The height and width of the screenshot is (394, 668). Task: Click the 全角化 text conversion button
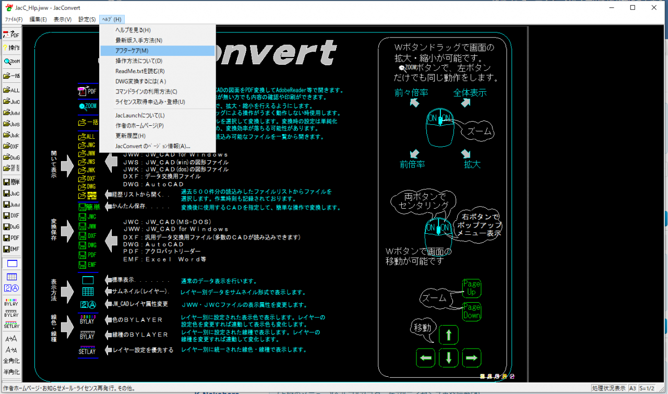point(11,361)
